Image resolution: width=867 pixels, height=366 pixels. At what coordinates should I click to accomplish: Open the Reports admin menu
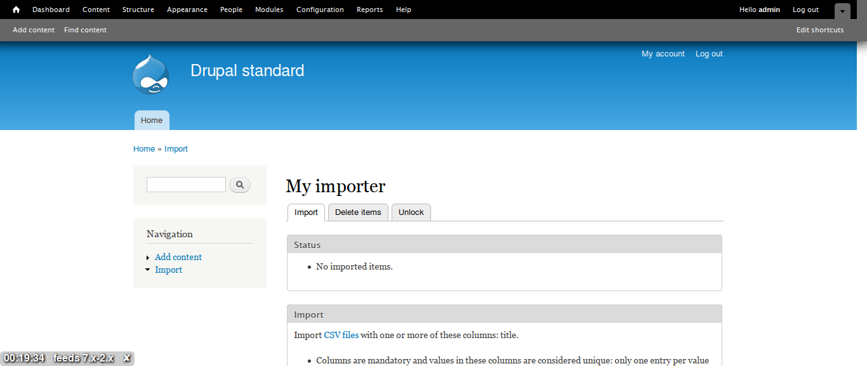pyautogui.click(x=369, y=10)
